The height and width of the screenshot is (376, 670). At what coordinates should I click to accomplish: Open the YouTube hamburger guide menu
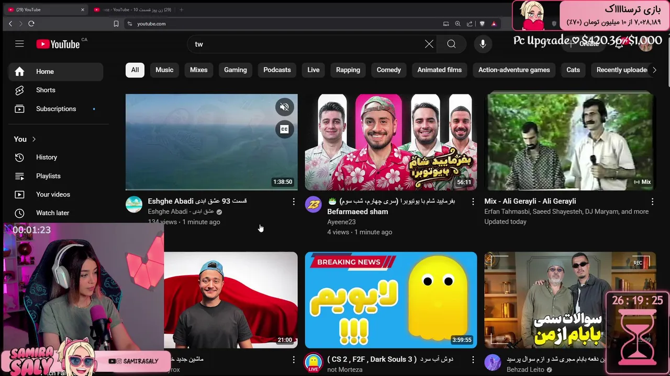tap(19, 44)
